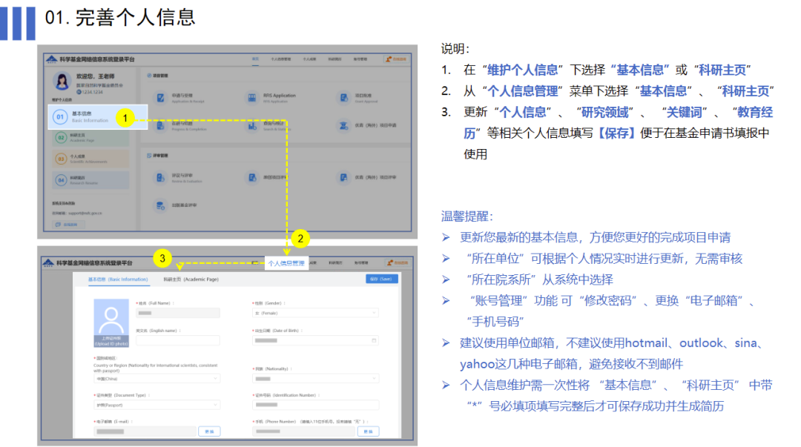Viewport: 801px width, 447px height.
Task: Open highlighted 个人信息管理 menu in lower screenshot
Action: point(286,263)
